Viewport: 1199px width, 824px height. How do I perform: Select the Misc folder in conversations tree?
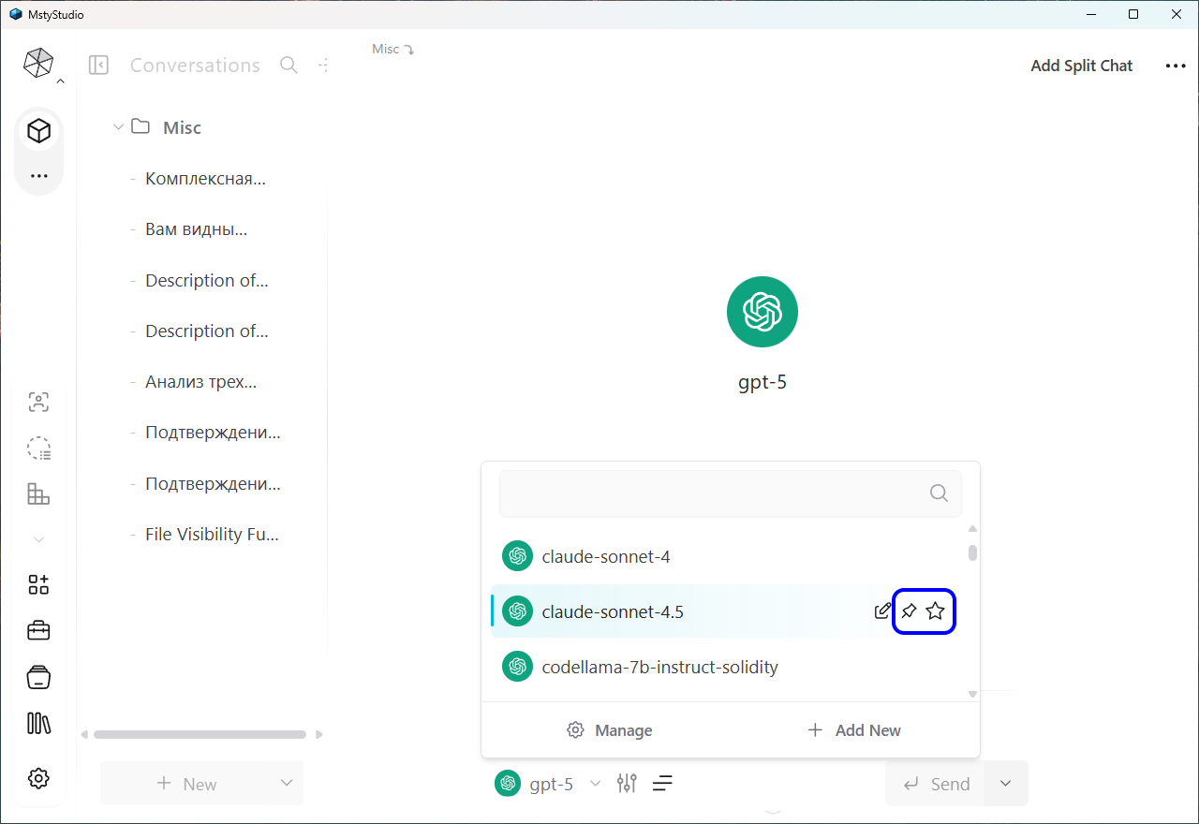167,127
